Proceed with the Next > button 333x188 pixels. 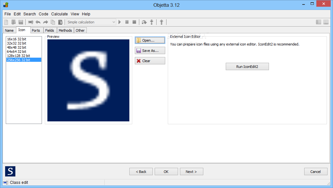pyautogui.click(x=191, y=172)
